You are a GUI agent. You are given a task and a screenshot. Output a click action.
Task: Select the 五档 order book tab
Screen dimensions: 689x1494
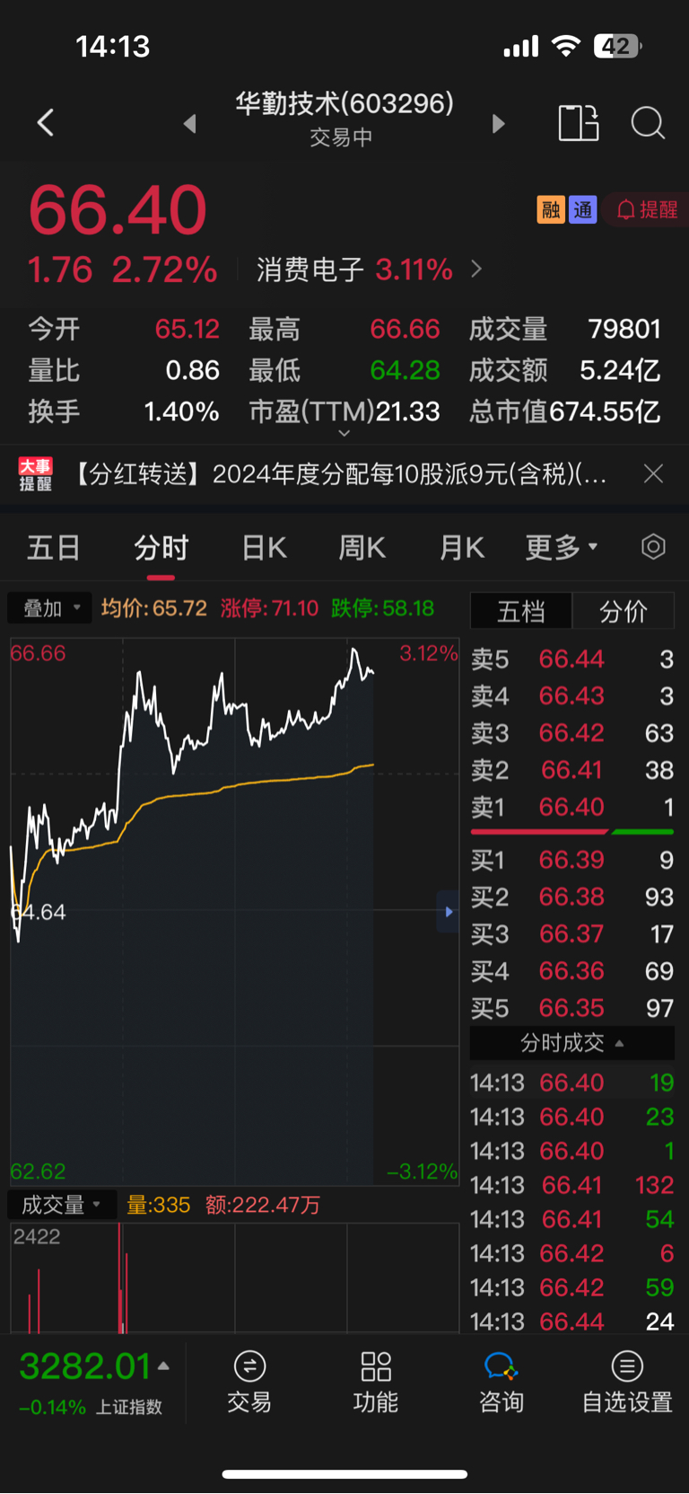[521, 612]
